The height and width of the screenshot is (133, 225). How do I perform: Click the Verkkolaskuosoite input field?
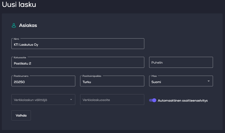pos(112,100)
